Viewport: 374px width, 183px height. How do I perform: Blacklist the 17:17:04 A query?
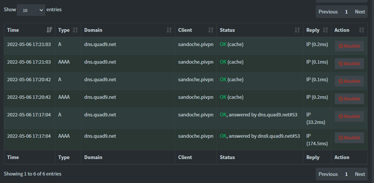(349, 116)
